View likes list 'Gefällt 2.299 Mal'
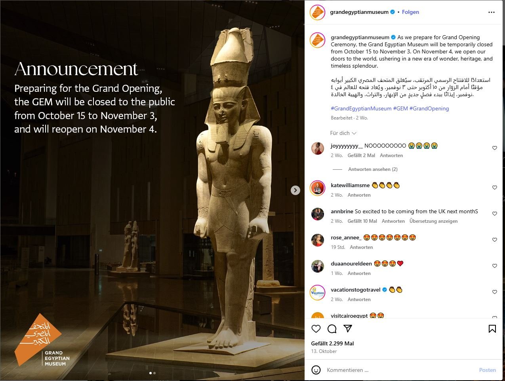Viewport: 505px width, 381px height. point(333,343)
